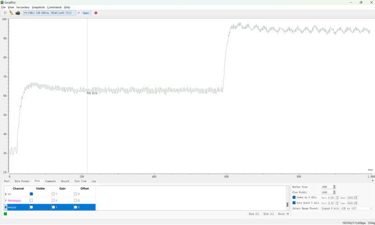375x225 pixels.
Task: Switch to the Record tab
Action: click(x=65, y=181)
